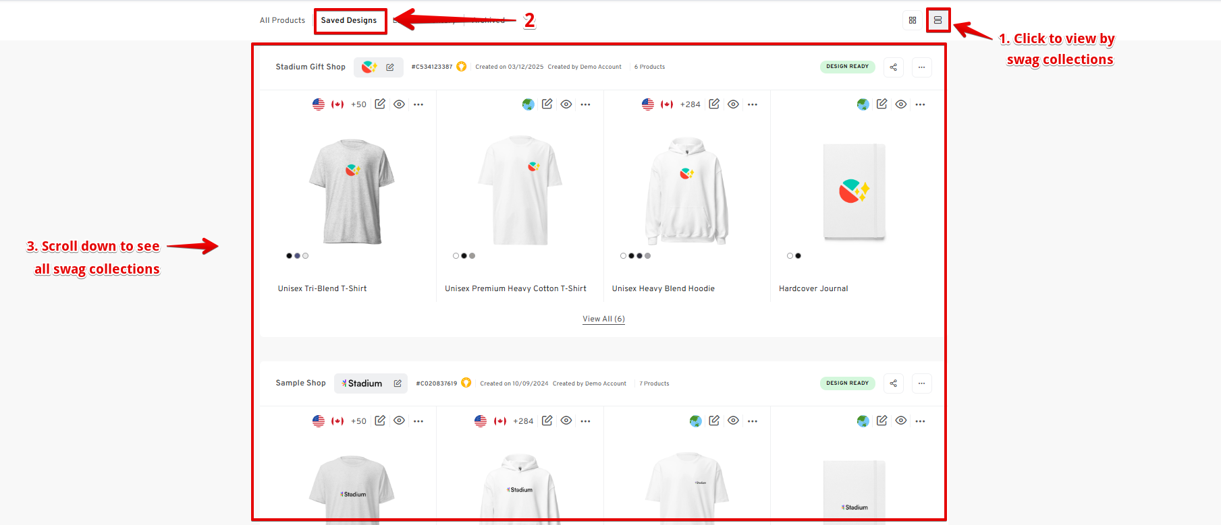Preview Unisex Premium Heavy Cotton T-Shirt eye icon
The width and height of the screenshot is (1221, 525).
(x=566, y=104)
